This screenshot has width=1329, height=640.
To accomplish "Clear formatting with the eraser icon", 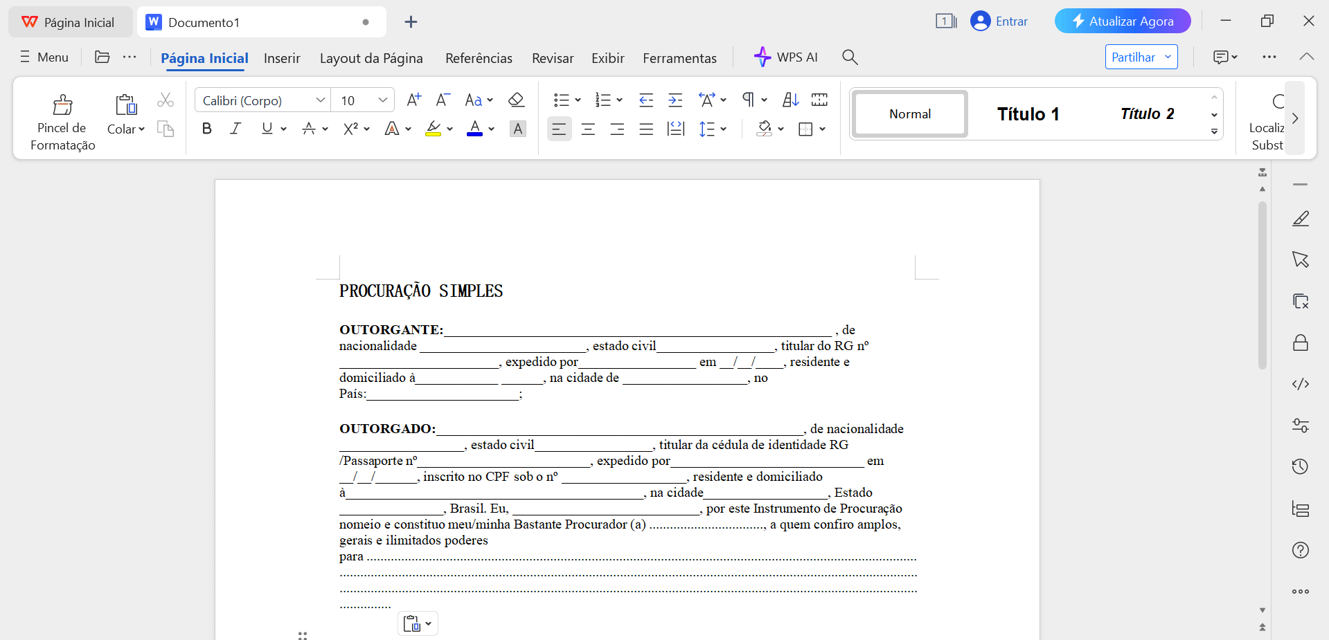I will click(517, 100).
